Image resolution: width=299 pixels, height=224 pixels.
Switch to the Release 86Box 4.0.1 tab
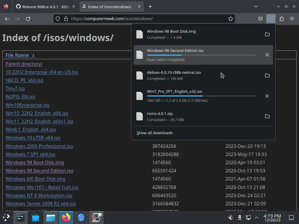46,7
